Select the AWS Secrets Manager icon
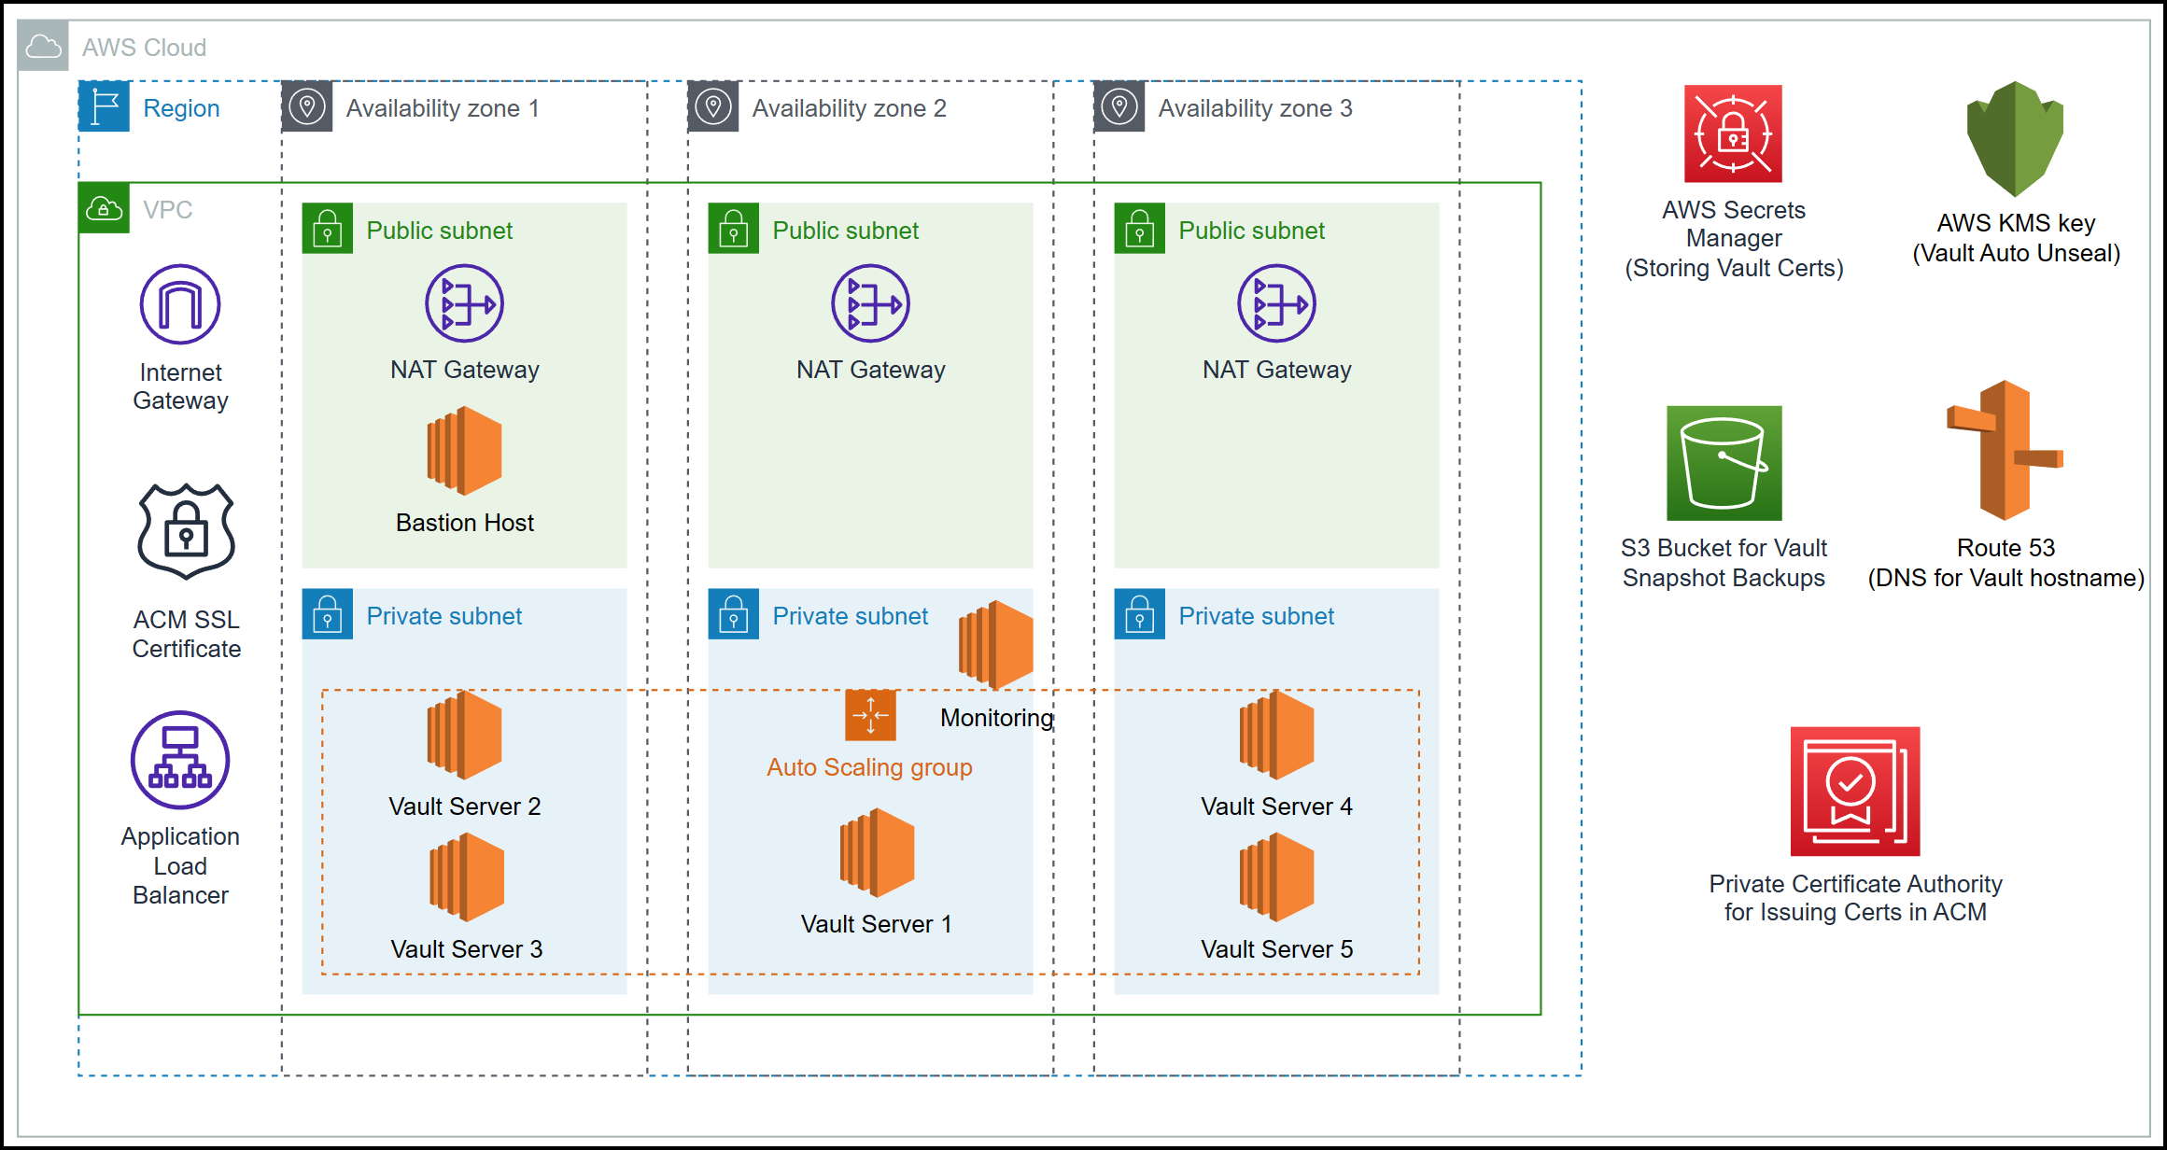Image resolution: width=2167 pixels, height=1150 pixels. [1733, 135]
